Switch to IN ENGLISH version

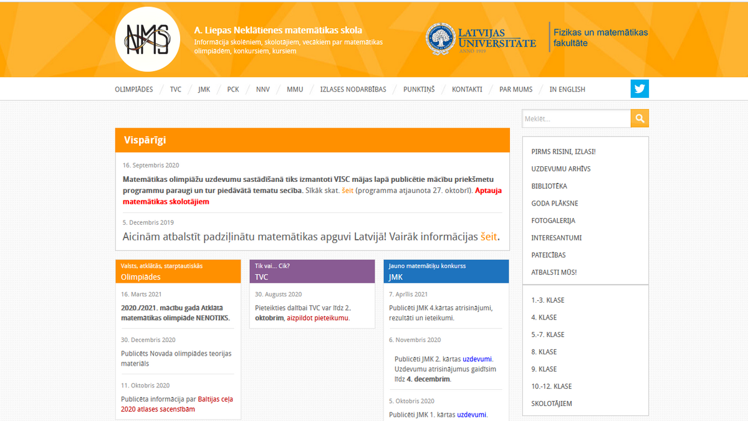(567, 90)
